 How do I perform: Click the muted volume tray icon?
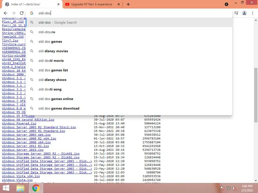pos(234,188)
